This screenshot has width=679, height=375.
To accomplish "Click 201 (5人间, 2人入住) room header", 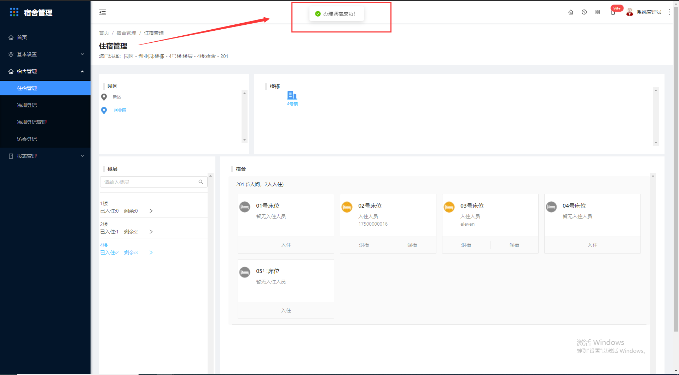I will click(x=260, y=184).
